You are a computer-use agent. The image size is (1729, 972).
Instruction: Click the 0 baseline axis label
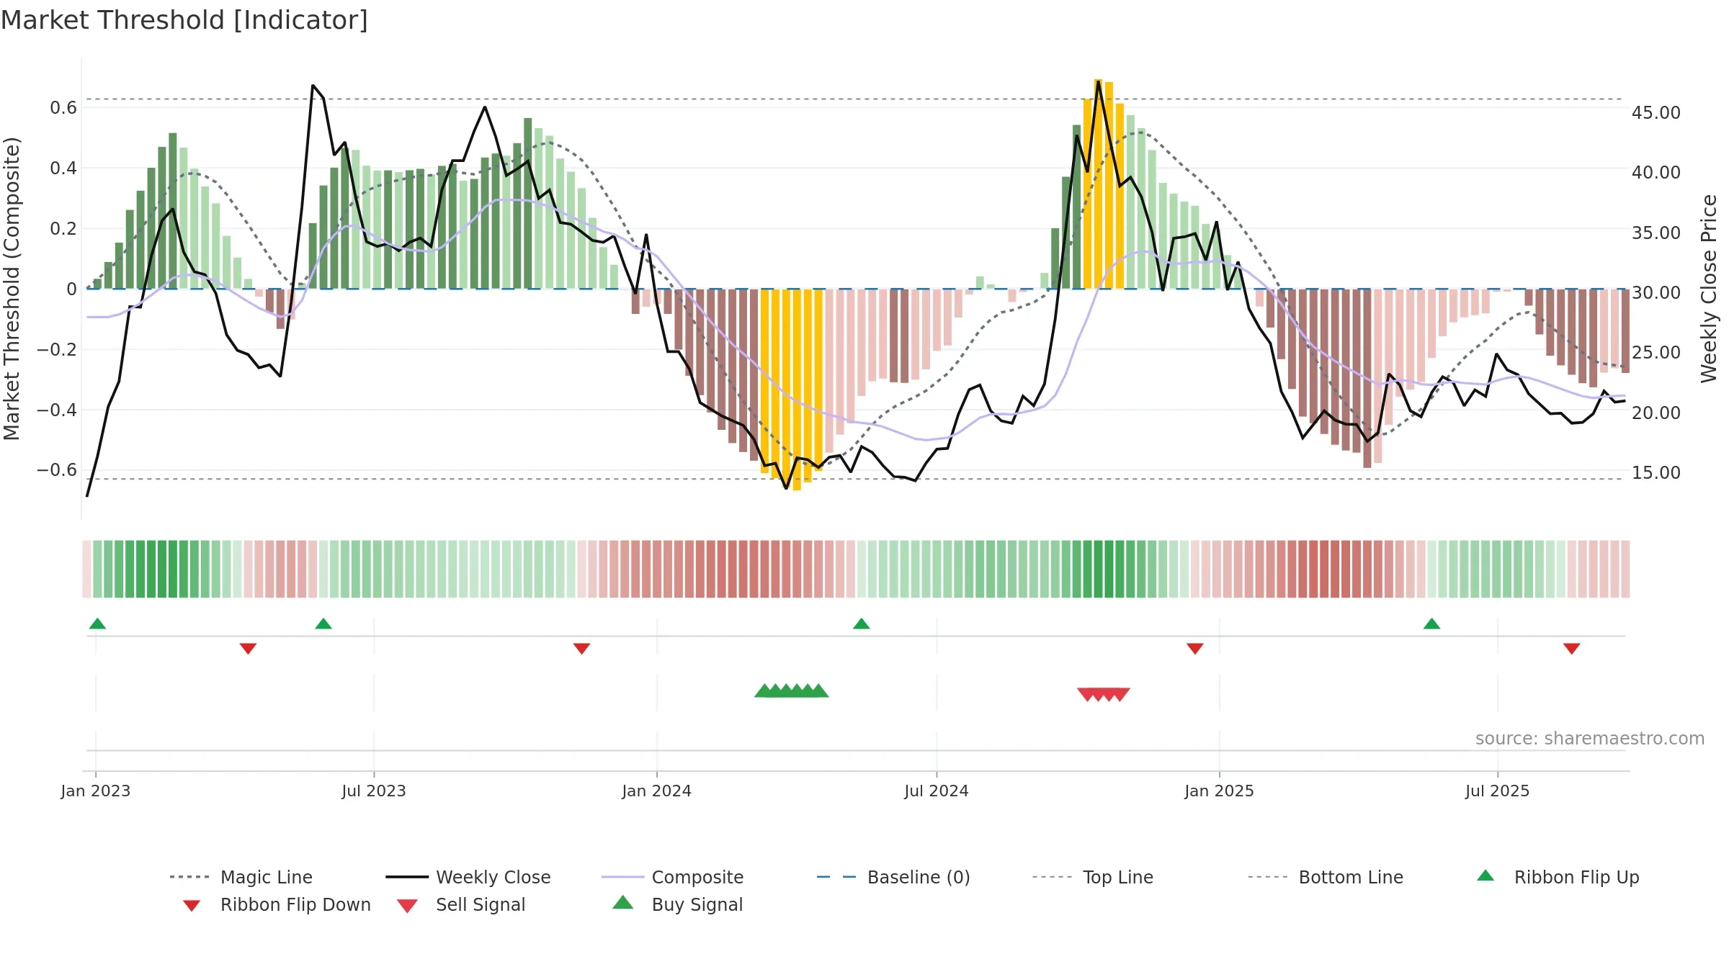pos(71,289)
